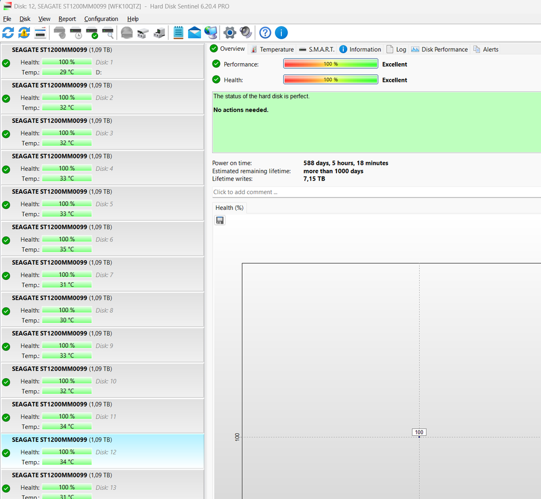Image resolution: width=541 pixels, height=499 pixels.
Task: Select Disk 4 in the disk list
Action: (x=103, y=168)
